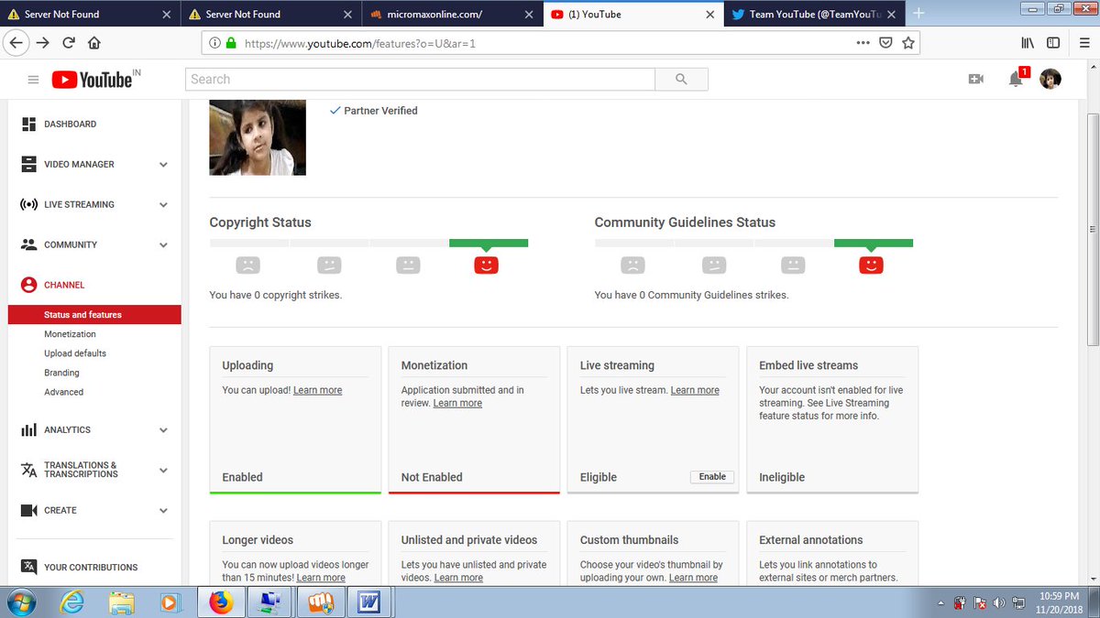The width and height of the screenshot is (1100, 618).
Task: Open the upload video camera icon
Action: coord(976,80)
